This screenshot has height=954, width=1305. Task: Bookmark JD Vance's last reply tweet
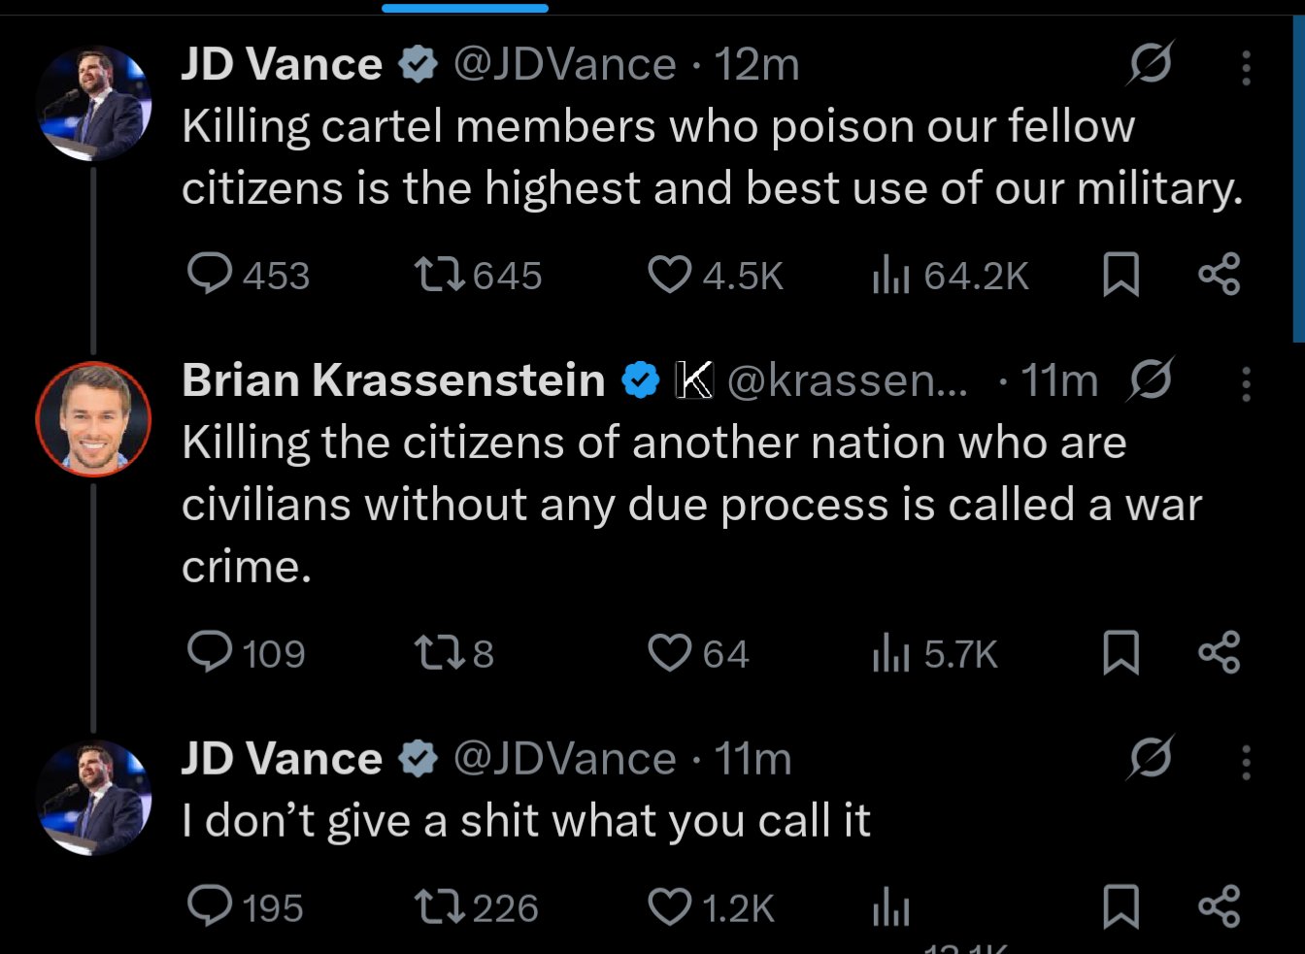click(1121, 907)
